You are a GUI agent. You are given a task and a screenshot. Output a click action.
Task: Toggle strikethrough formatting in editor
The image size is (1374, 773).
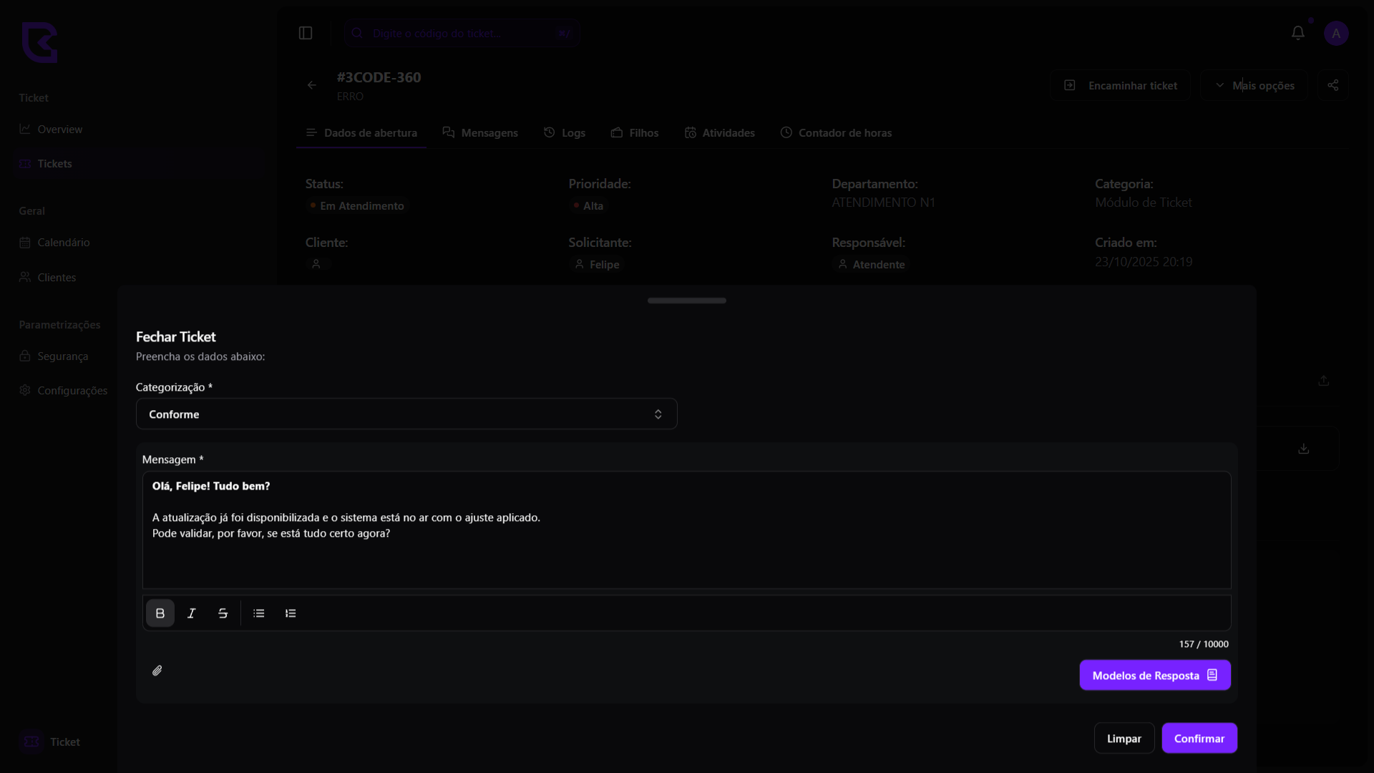tap(223, 613)
